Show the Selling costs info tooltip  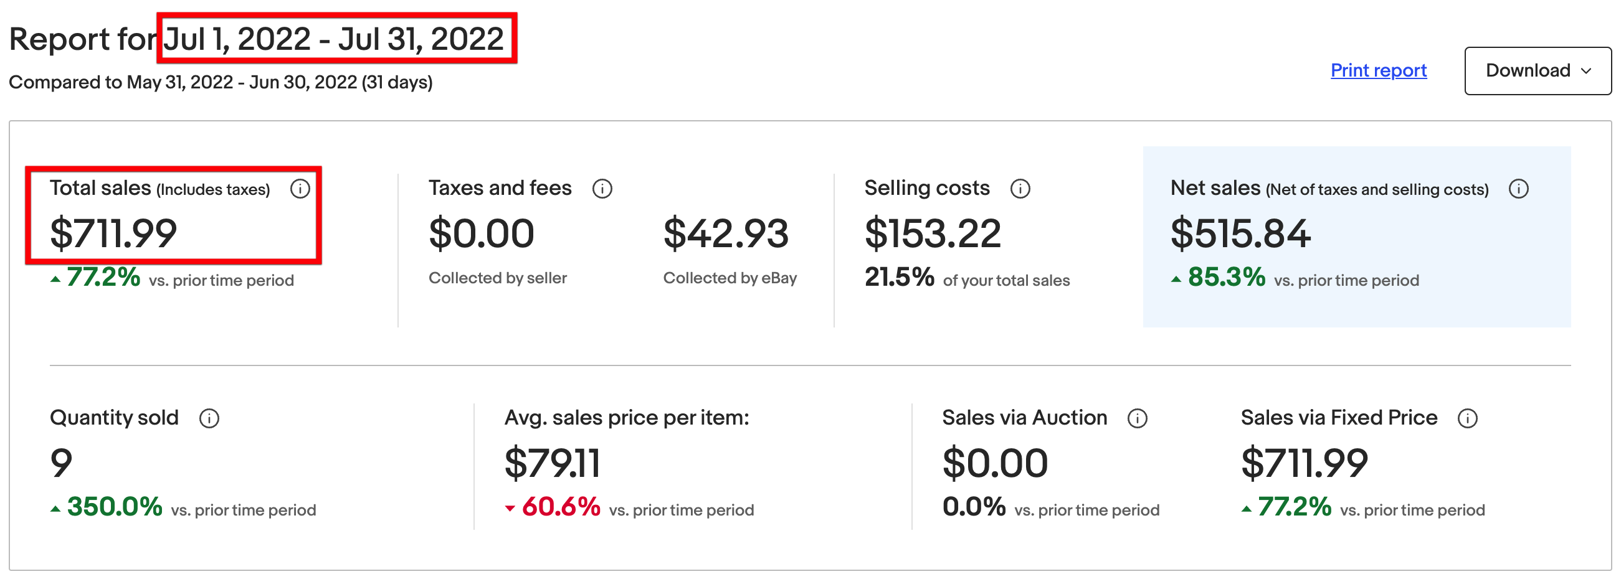1020,189
